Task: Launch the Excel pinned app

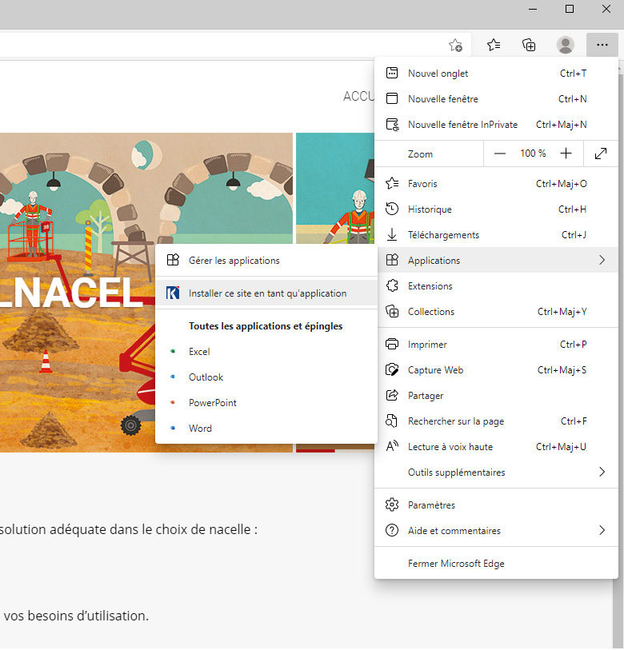Action: pos(199,352)
